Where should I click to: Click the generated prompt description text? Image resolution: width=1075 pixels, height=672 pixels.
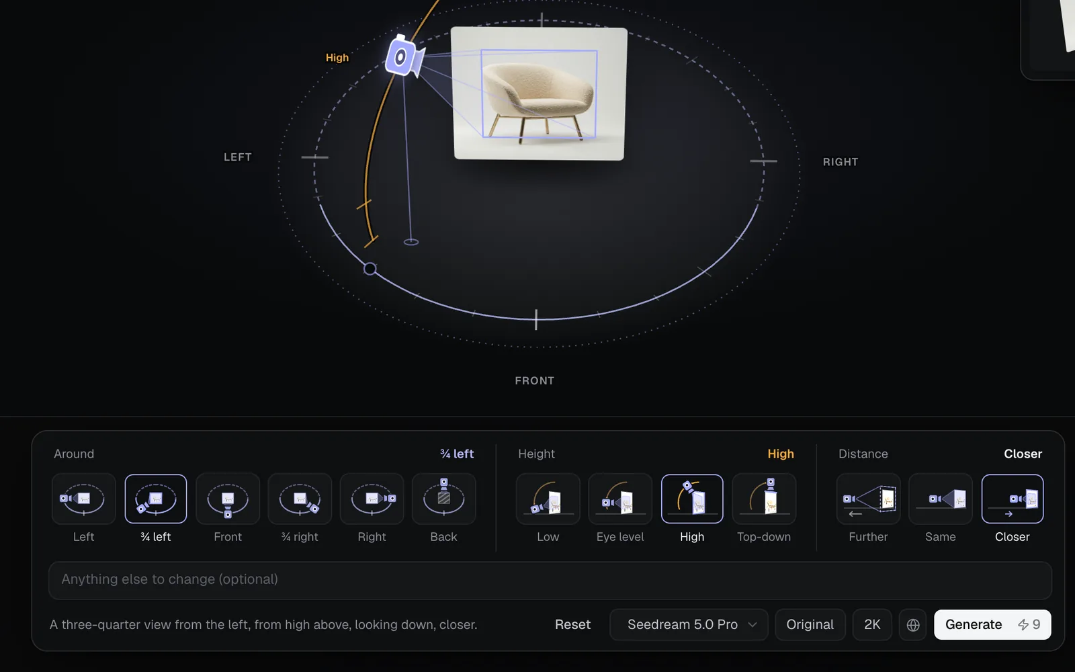click(x=263, y=625)
